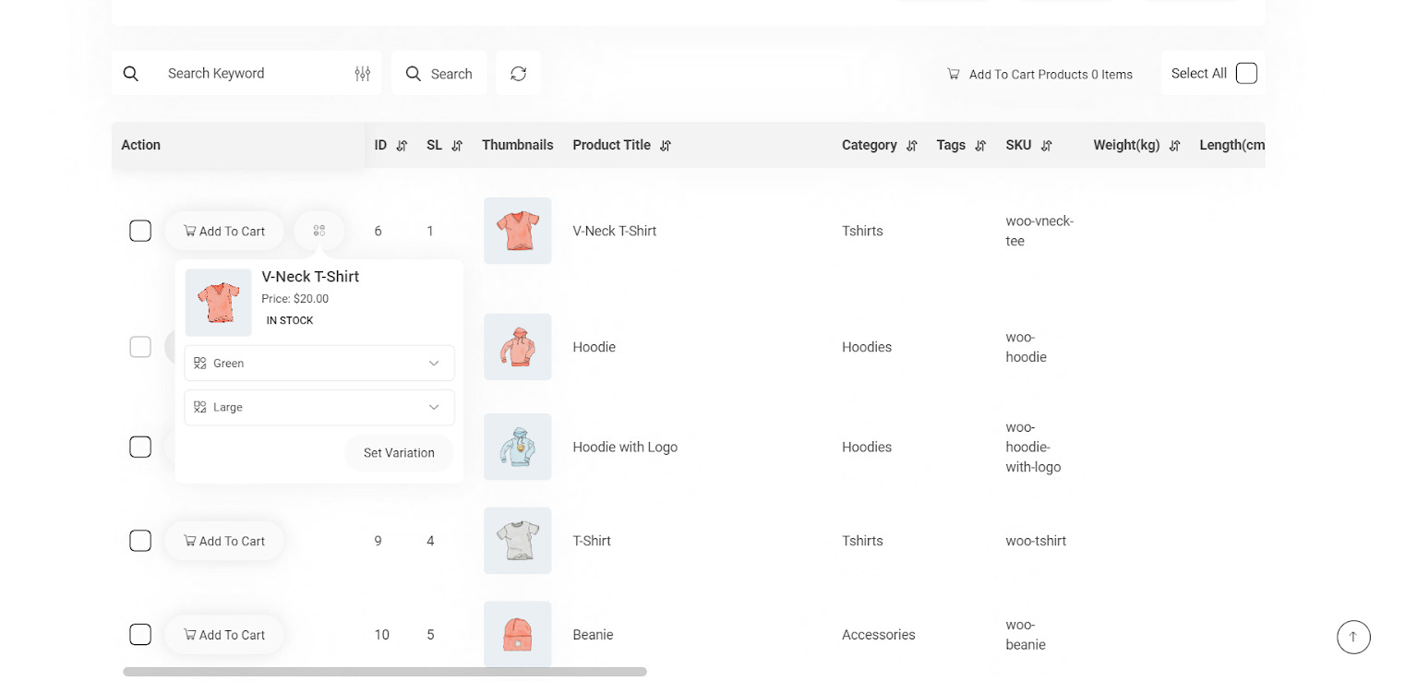Viewport: 1405px width, 681px height.
Task: Sort by ID column arrows
Action: [x=402, y=146]
